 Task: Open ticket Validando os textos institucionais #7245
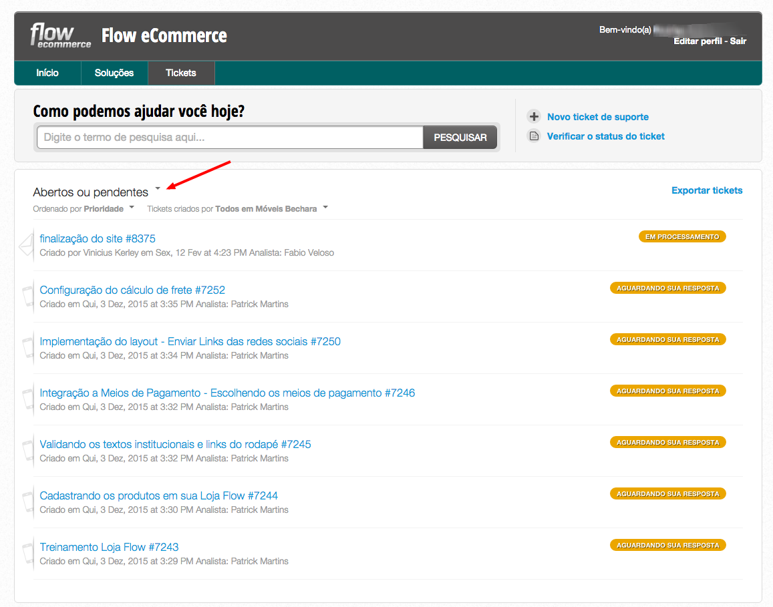coord(175,444)
